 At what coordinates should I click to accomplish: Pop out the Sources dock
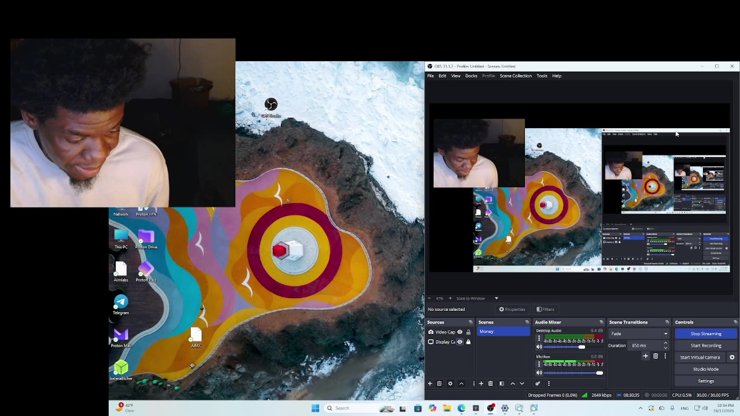click(x=471, y=322)
